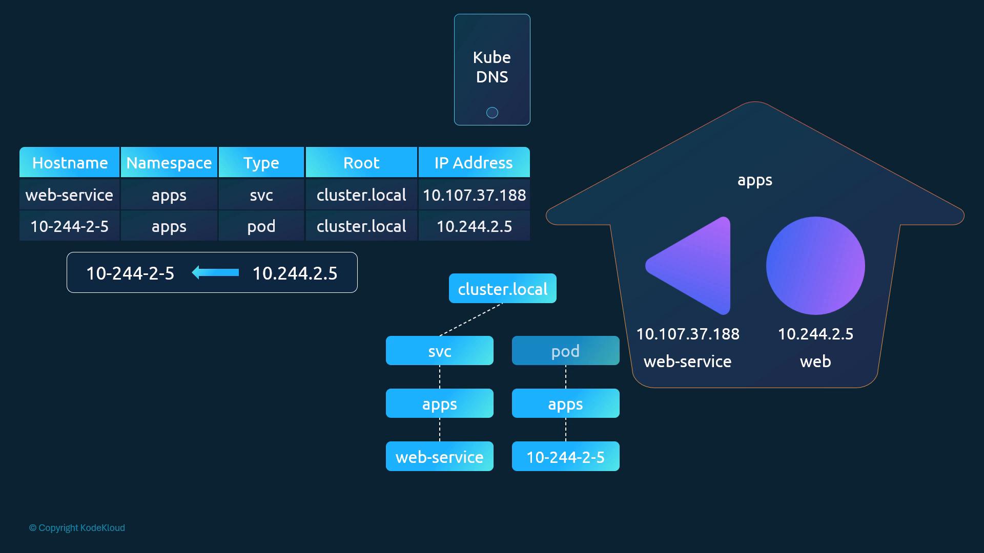Viewport: 984px width, 553px height.
Task: Click the IP Address column header
Action: [x=474, y=162]
